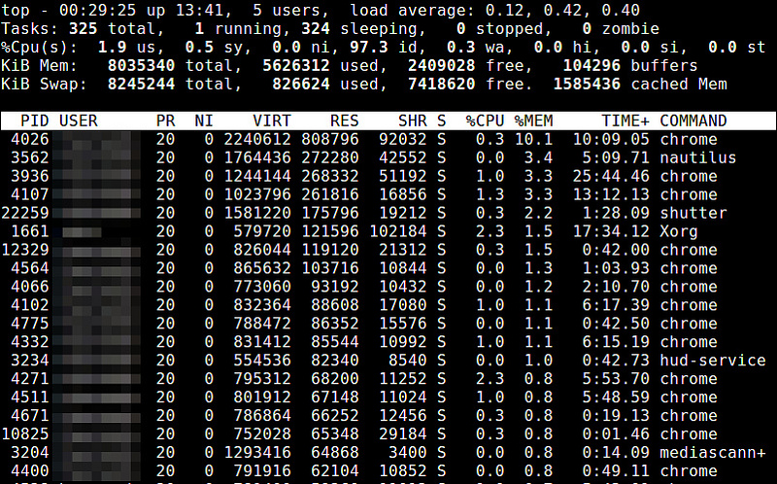Click the TIME+ column header
This screenshot has height=484, width=777.
click(x=623, y=121)
